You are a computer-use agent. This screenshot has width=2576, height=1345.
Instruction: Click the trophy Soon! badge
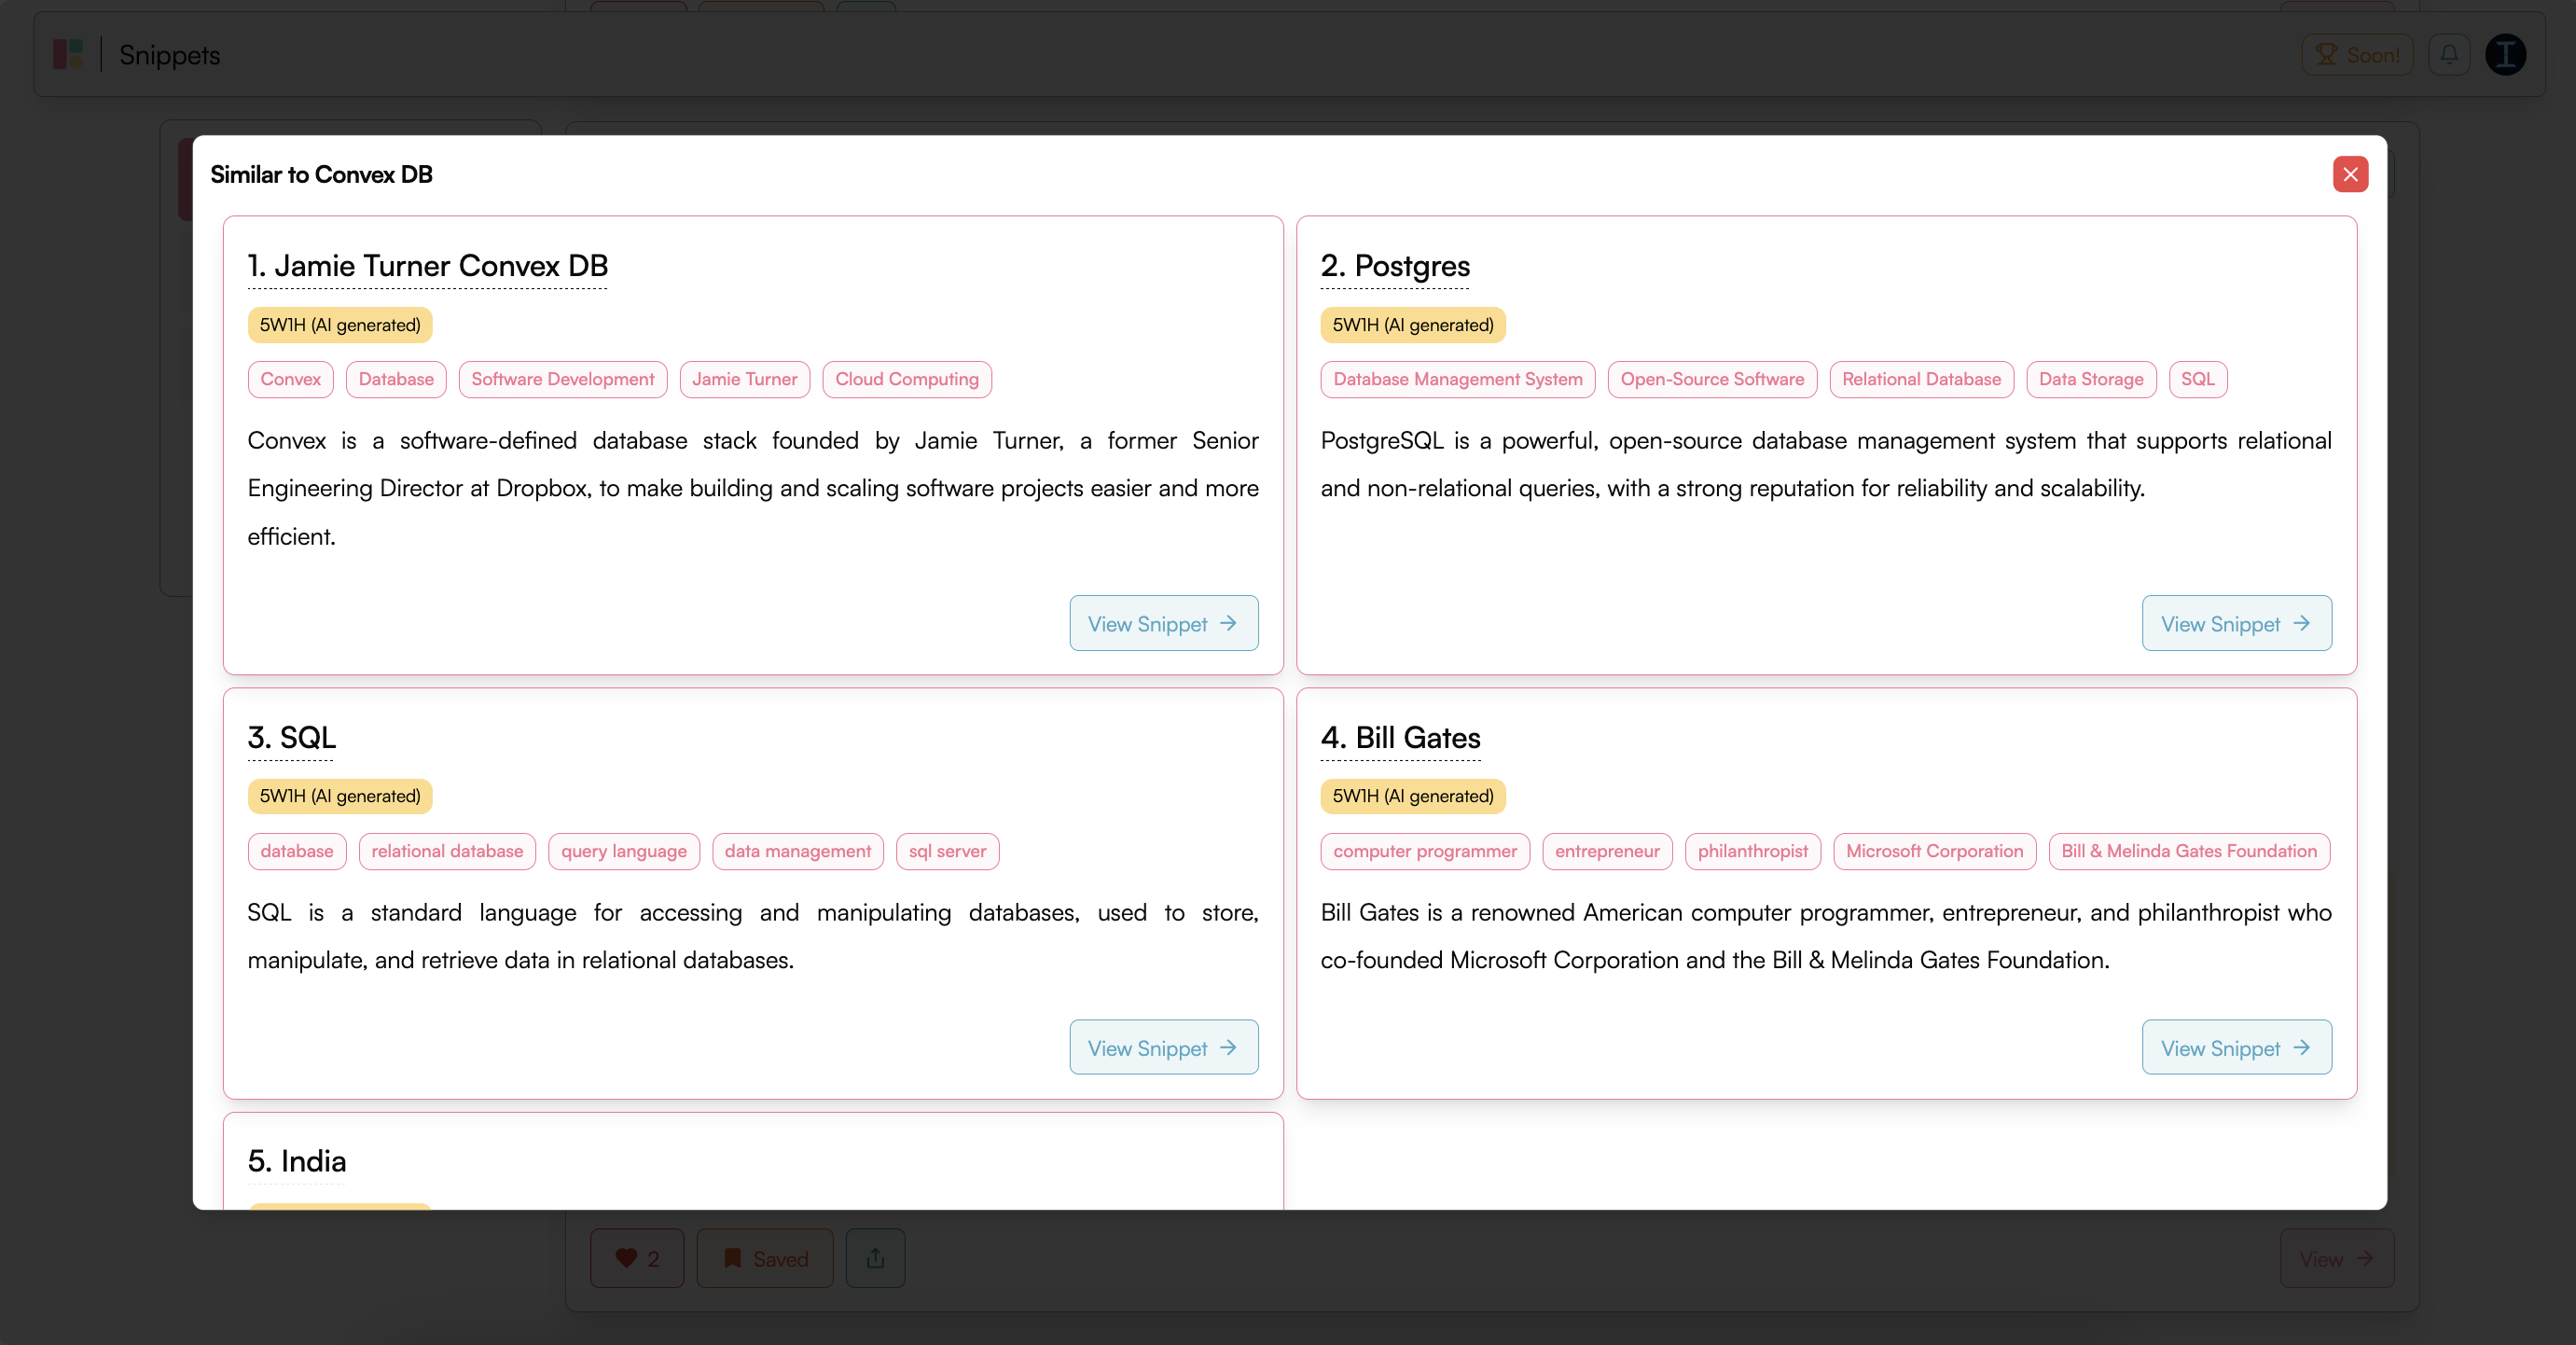tap(2357, 54)
